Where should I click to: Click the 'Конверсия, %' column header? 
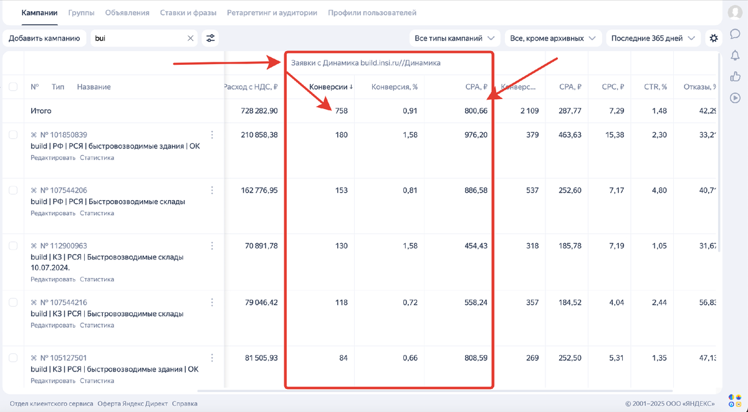coord(395,87)
